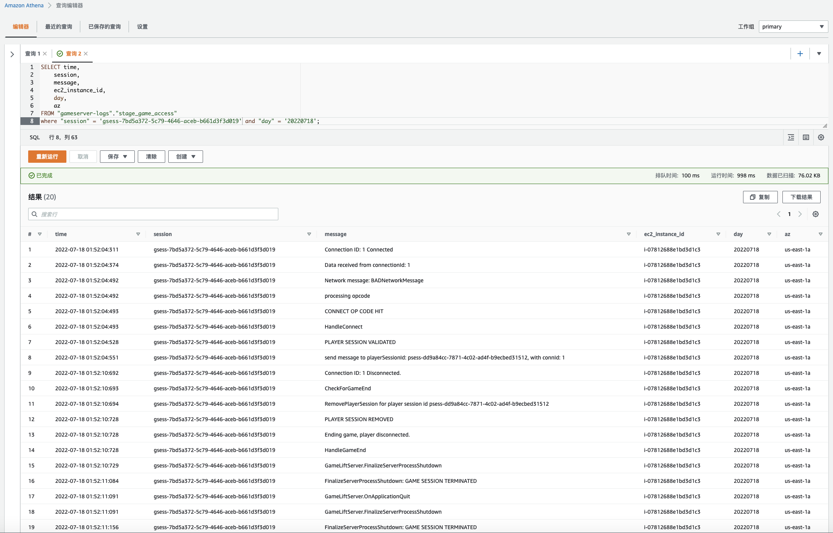Screen dimensions: 833x533
Task: Select 'Data received from connectionId: 1' cell
Action: click(367, 265)
